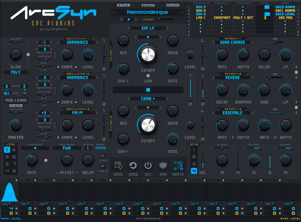This screenshot has width=301, height=222.
Task: Click the POLY voice mode button
Action: (x=16, y=72)
